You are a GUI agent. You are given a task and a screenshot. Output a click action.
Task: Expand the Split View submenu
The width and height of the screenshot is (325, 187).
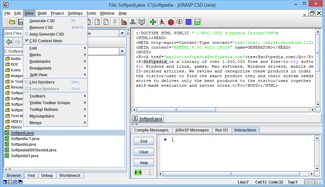tap(56, 75)
